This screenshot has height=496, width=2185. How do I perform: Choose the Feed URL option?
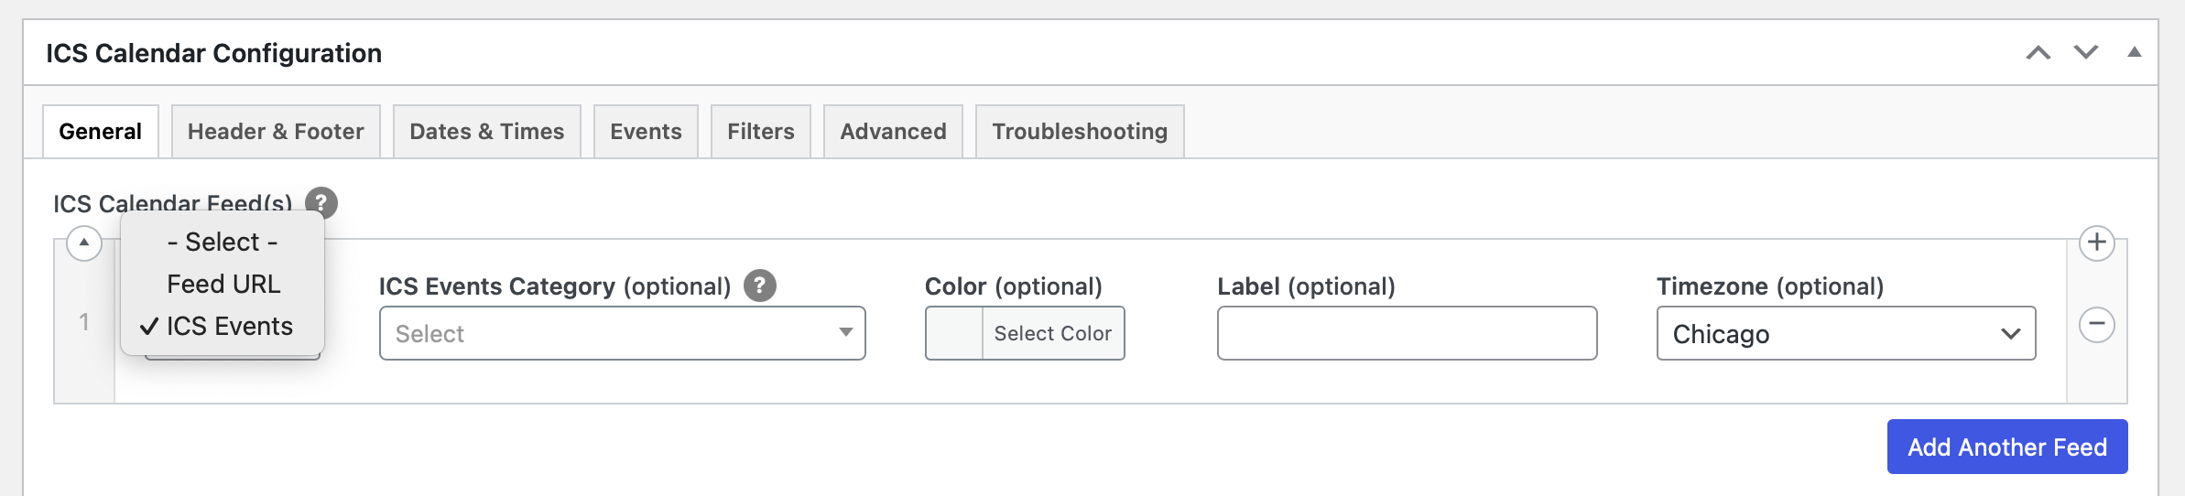pyautogui.click(x=223, y=284)
